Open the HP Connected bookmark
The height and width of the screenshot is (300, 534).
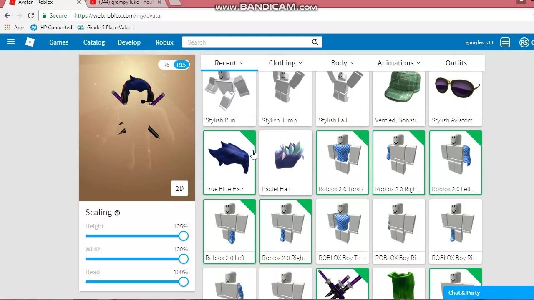point(51,27)
